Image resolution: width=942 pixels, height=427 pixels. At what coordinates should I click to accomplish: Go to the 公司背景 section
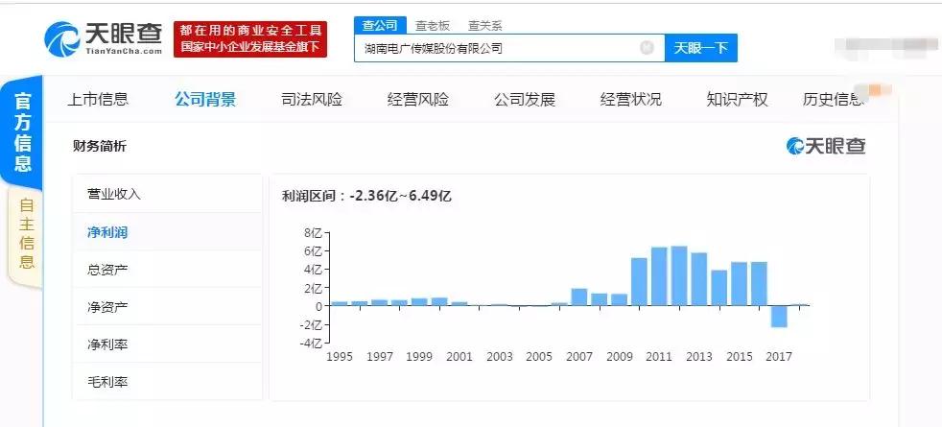coord(205,99)
